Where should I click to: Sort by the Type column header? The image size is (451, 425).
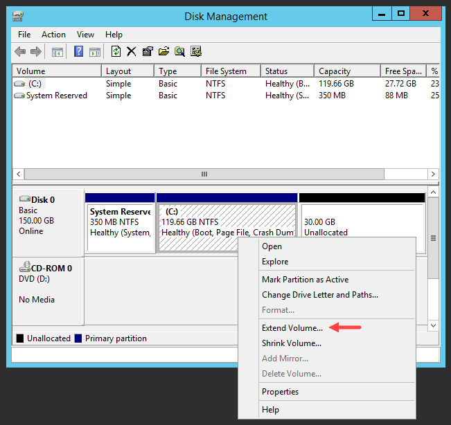click(x=177, y=71)
